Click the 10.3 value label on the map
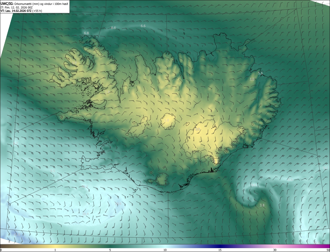This screenshot has height=252, width=330. coord(85,187)
